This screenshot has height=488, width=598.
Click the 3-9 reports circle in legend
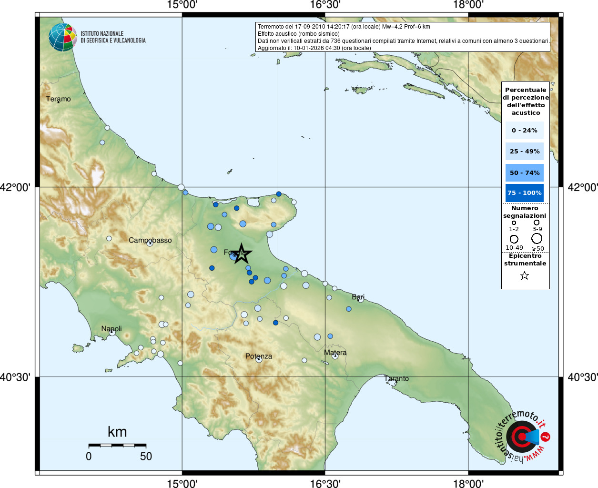537,223
